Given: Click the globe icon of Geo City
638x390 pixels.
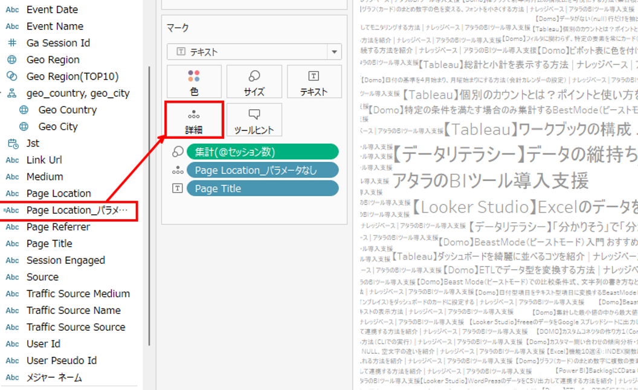Looking at the screenshot, I should click(x=24, y=126).
